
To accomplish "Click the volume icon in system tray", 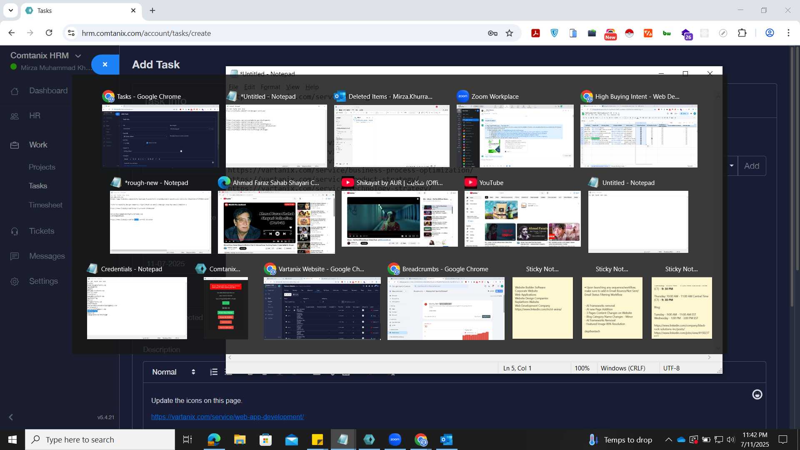I will tap(730, 440).
